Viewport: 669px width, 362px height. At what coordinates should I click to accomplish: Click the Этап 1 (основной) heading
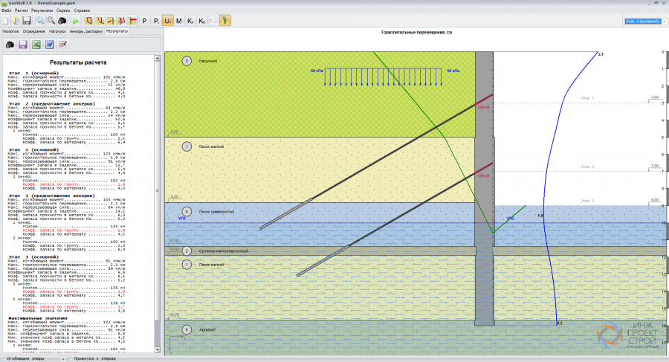click(33, 73)
